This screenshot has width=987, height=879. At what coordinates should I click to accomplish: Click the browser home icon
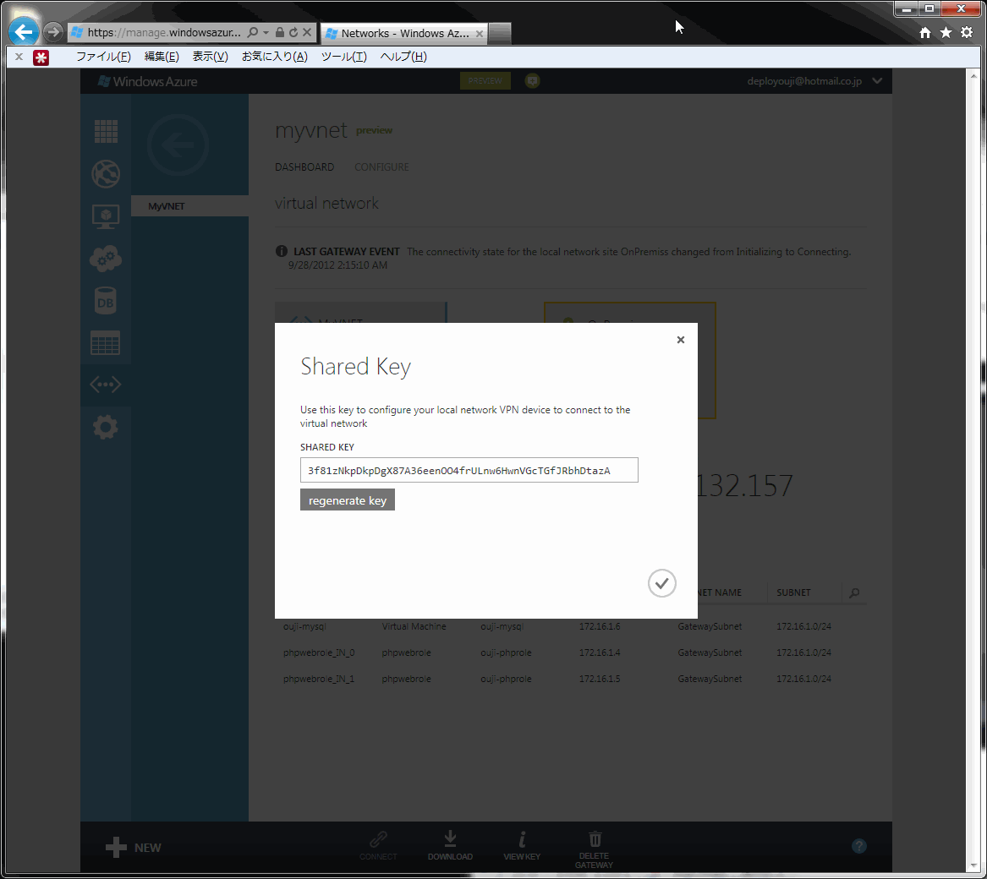924,33
